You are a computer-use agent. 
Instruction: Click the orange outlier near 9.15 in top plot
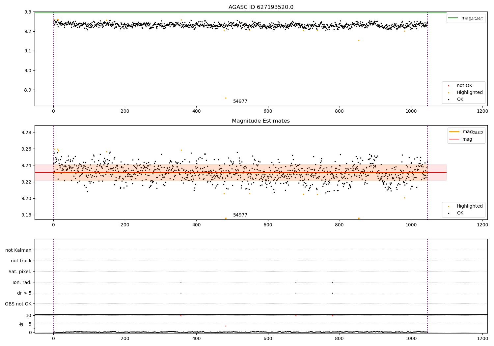359,40
